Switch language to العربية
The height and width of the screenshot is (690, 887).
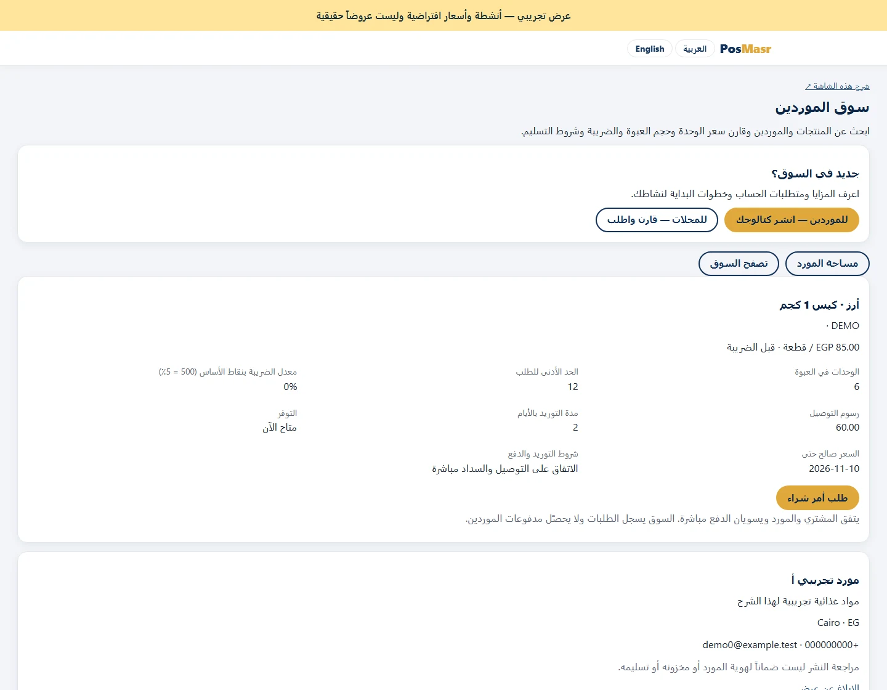point(695,49)
